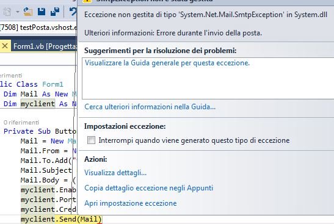Open the new item dropdown arrow

[18, 12]
